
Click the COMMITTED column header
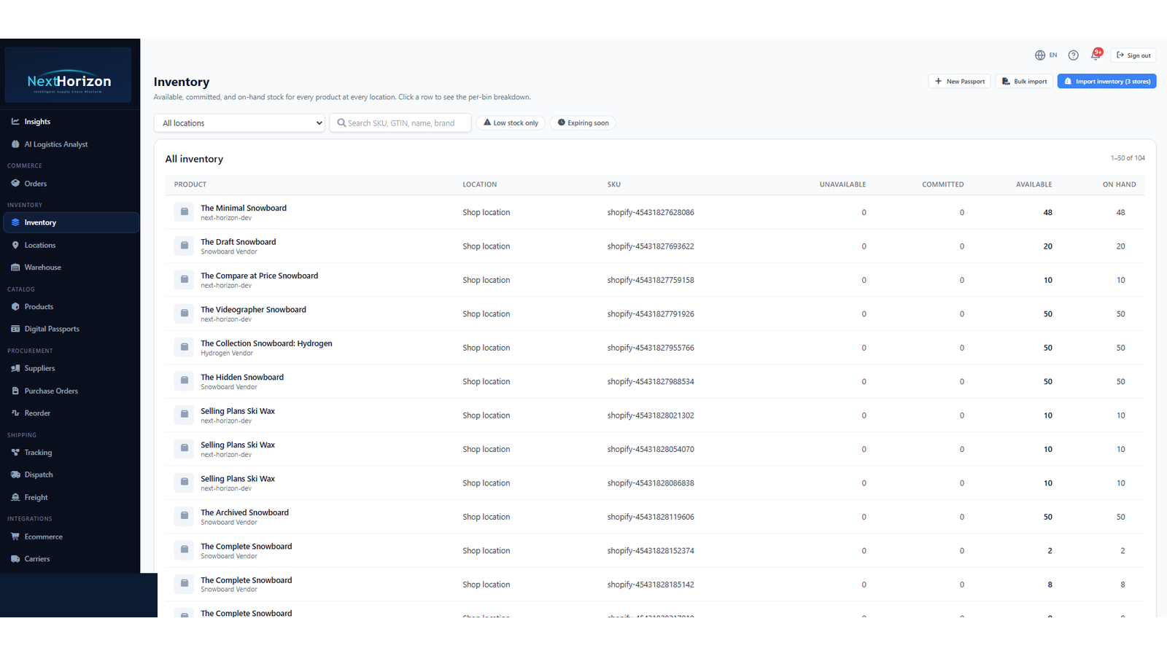(x=942, y=184)
